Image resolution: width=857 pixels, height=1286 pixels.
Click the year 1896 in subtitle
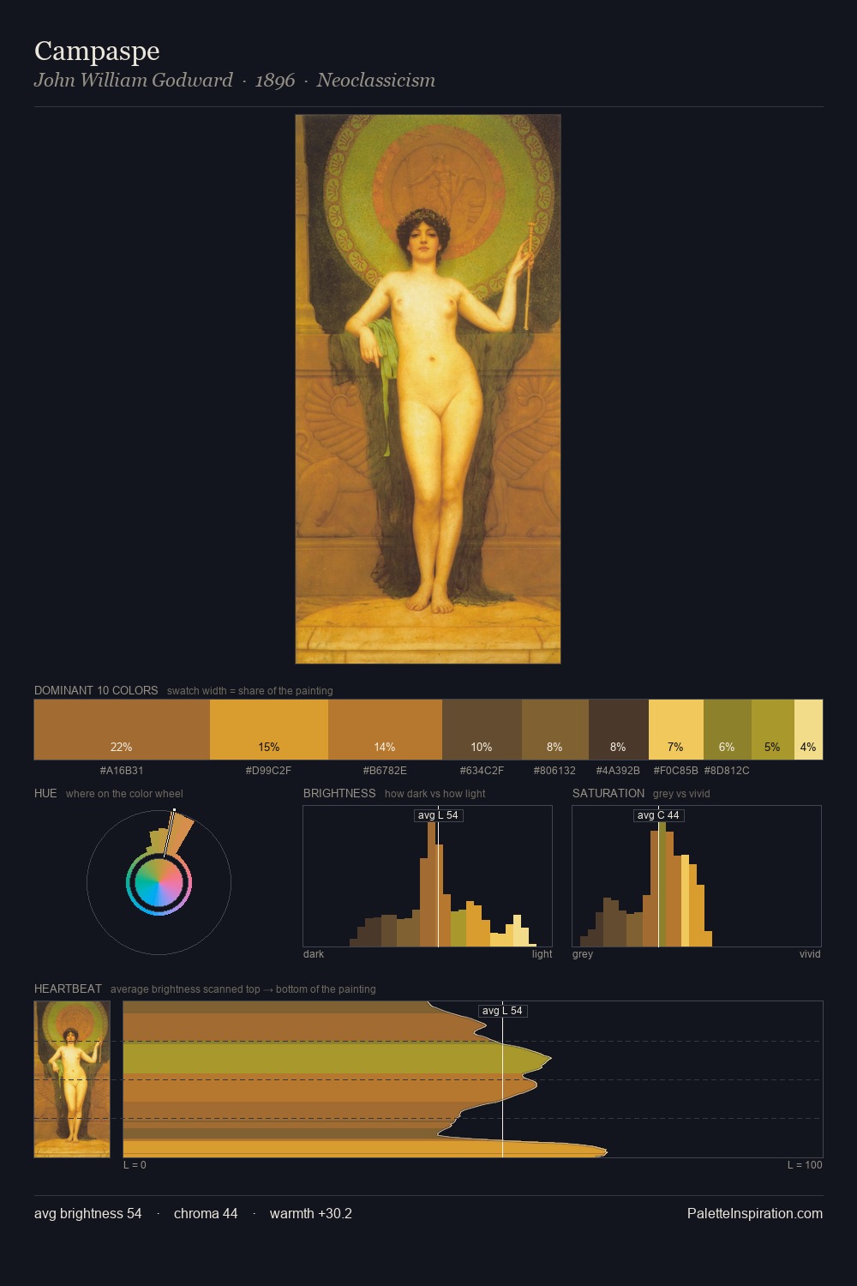[275, 81]
